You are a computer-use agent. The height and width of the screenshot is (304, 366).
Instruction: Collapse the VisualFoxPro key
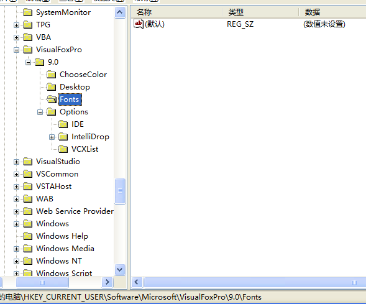tap(16, 50)
